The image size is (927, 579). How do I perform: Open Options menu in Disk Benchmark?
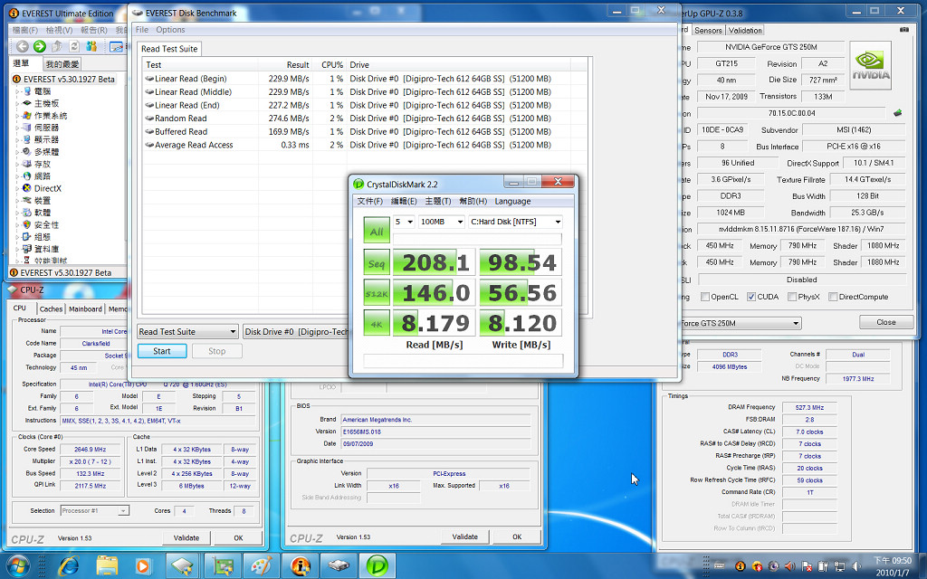click(x=170, y=30)
